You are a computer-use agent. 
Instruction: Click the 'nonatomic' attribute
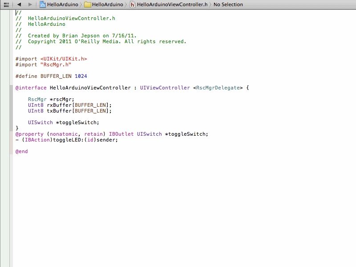(x=64, y=134)
